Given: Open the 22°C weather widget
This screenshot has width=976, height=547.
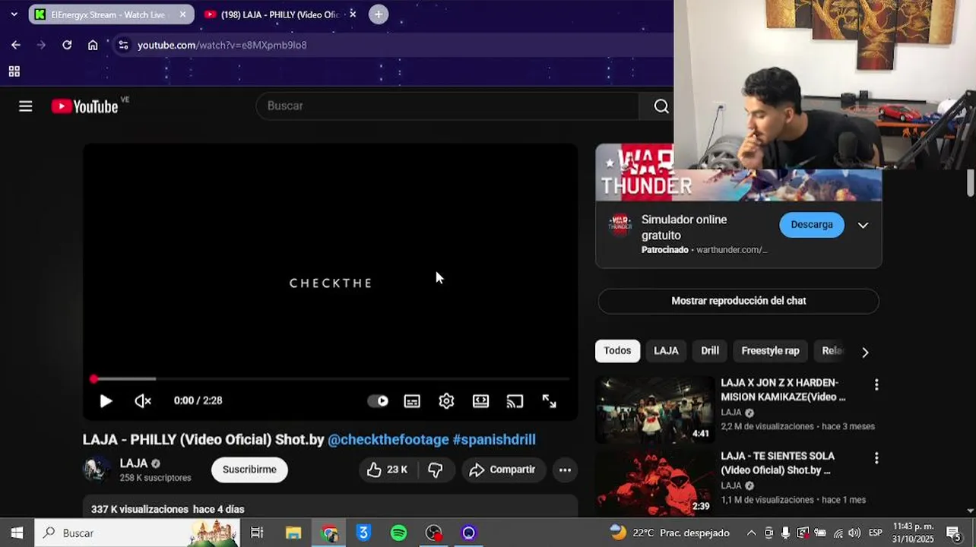Looking at the screenshot, I should (669, 533).
